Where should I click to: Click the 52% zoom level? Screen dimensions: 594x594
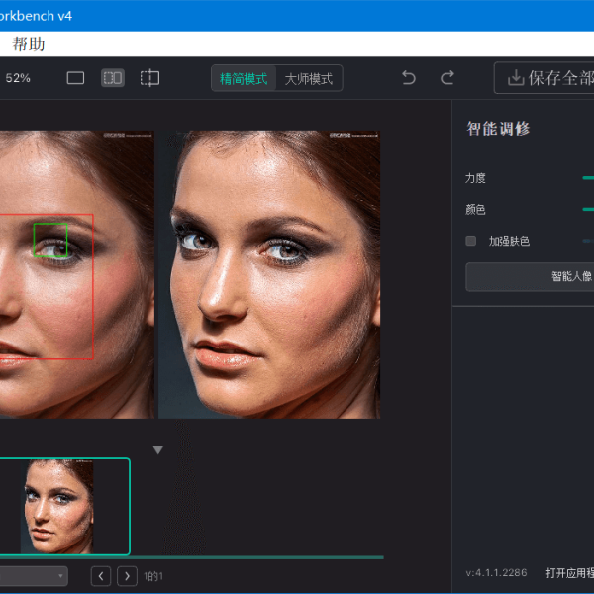pyautogui.click(x=18, y=78)
